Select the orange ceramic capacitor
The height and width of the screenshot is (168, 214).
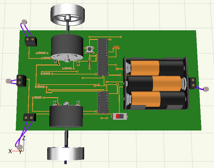click(116, 47)
